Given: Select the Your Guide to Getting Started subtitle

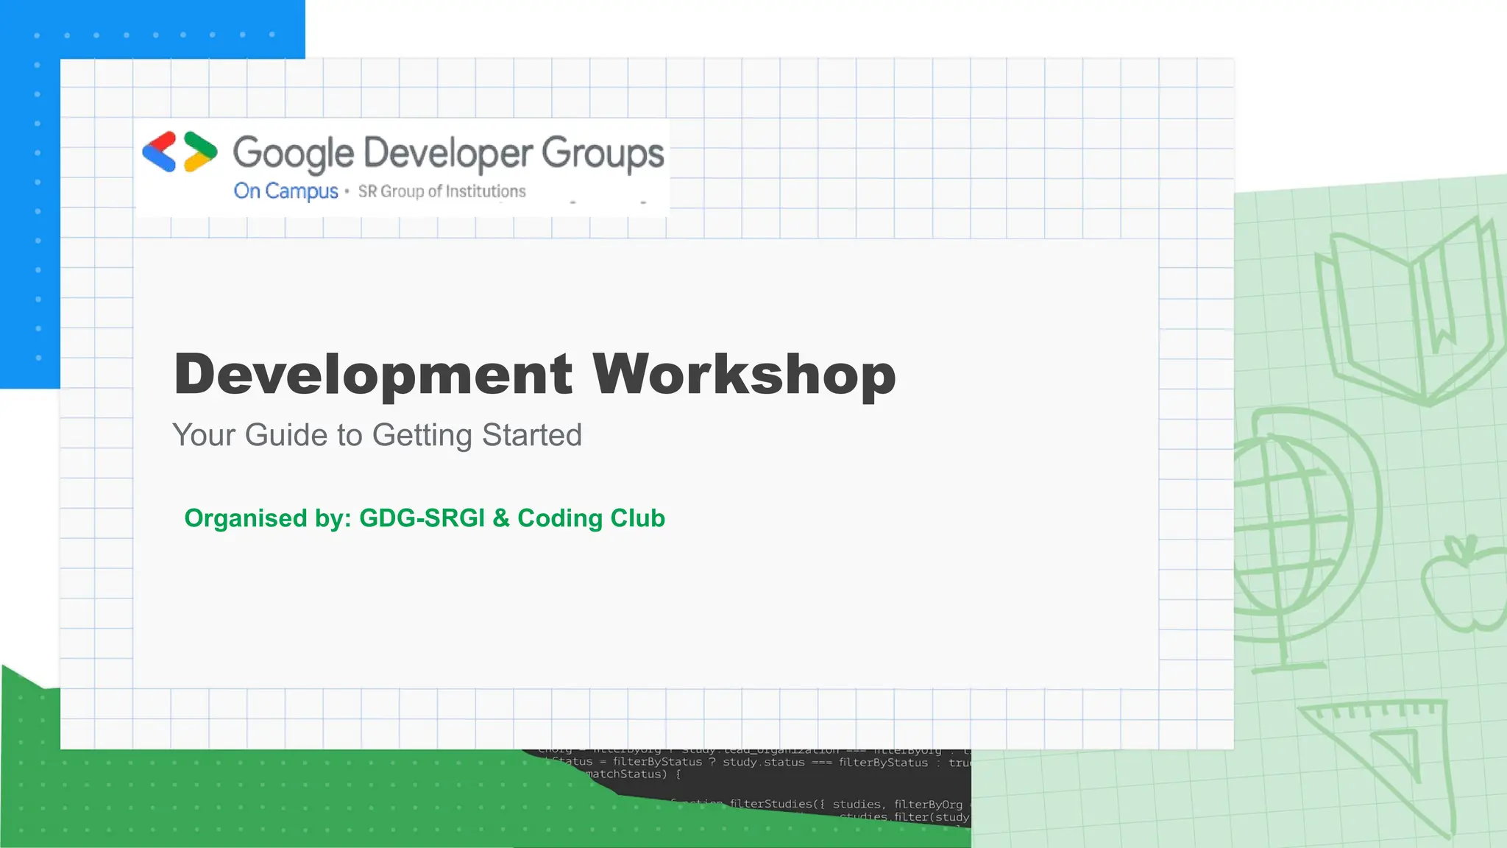Looking at the screenshot, I should (x=377, y=435).
